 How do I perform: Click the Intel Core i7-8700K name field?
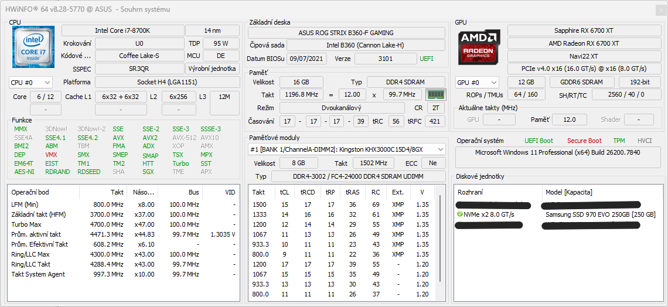(122, 30)
